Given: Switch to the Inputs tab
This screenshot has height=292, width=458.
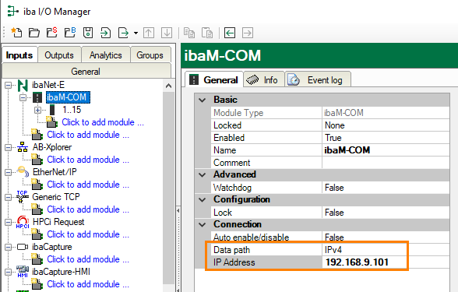Looking at the screenshot, I should (x=19, y=55).
